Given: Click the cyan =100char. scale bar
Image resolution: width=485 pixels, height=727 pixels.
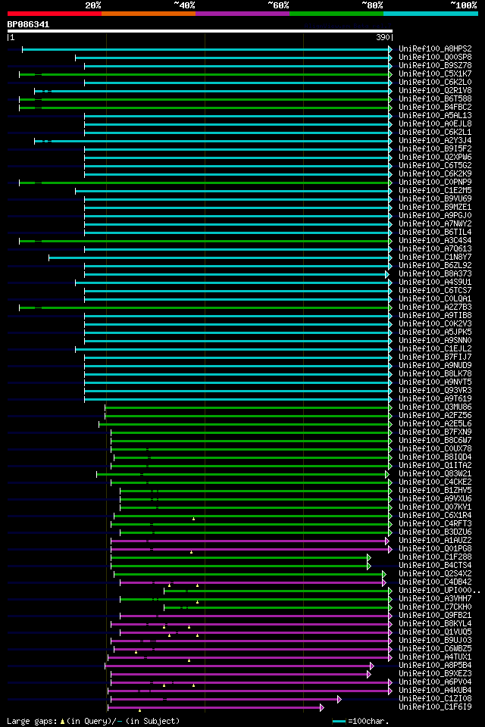Looking at the screenshot, I should (339, 722).
